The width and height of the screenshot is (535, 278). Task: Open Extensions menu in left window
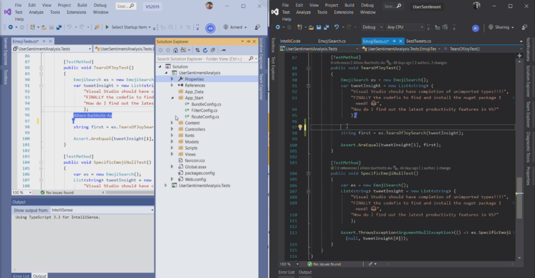click(x=76, y=13)
